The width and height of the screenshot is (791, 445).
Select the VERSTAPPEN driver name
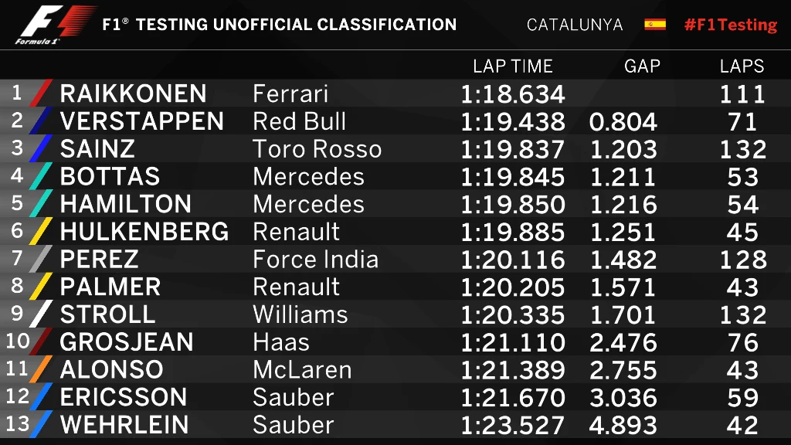point(142,122)
